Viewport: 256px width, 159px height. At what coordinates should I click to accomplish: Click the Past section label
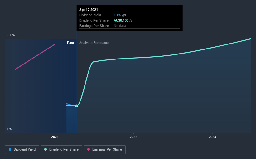[70, 43]
